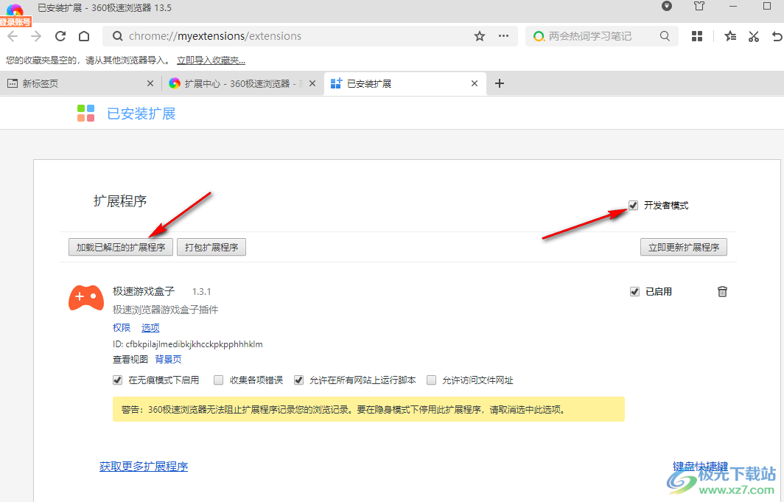Close the 扩展中心 tab
Image resolution: width=784 pixels, height=502 pixels.
pyautogui.click(x=312, y=83)
